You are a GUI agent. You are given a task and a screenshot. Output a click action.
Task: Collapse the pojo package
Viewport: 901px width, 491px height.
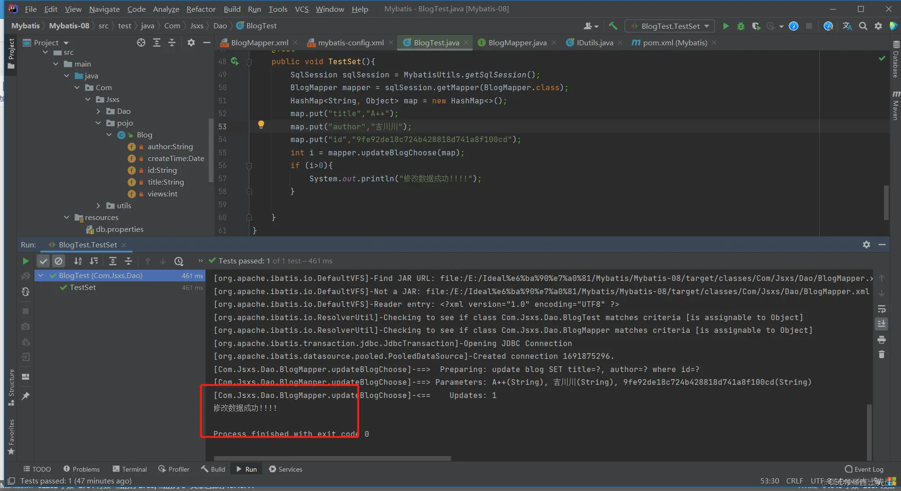coord(98,123)
